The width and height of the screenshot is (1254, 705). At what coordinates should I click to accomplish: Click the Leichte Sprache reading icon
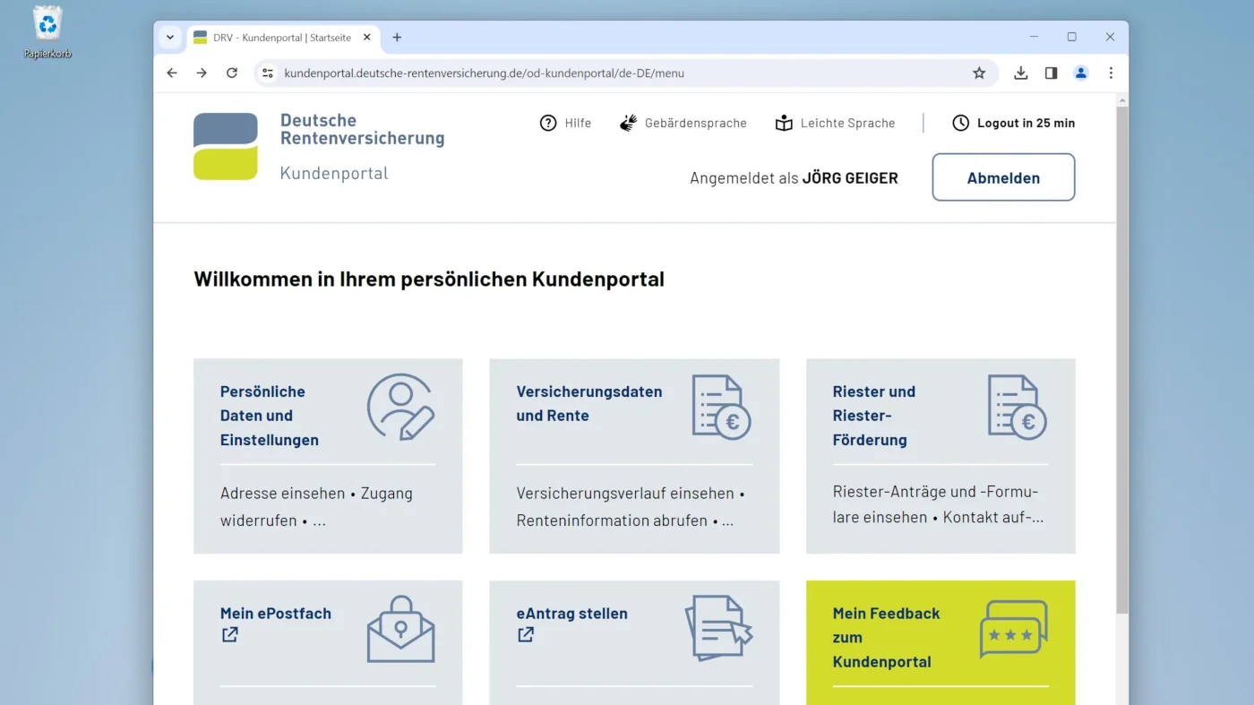coord(784,123)
